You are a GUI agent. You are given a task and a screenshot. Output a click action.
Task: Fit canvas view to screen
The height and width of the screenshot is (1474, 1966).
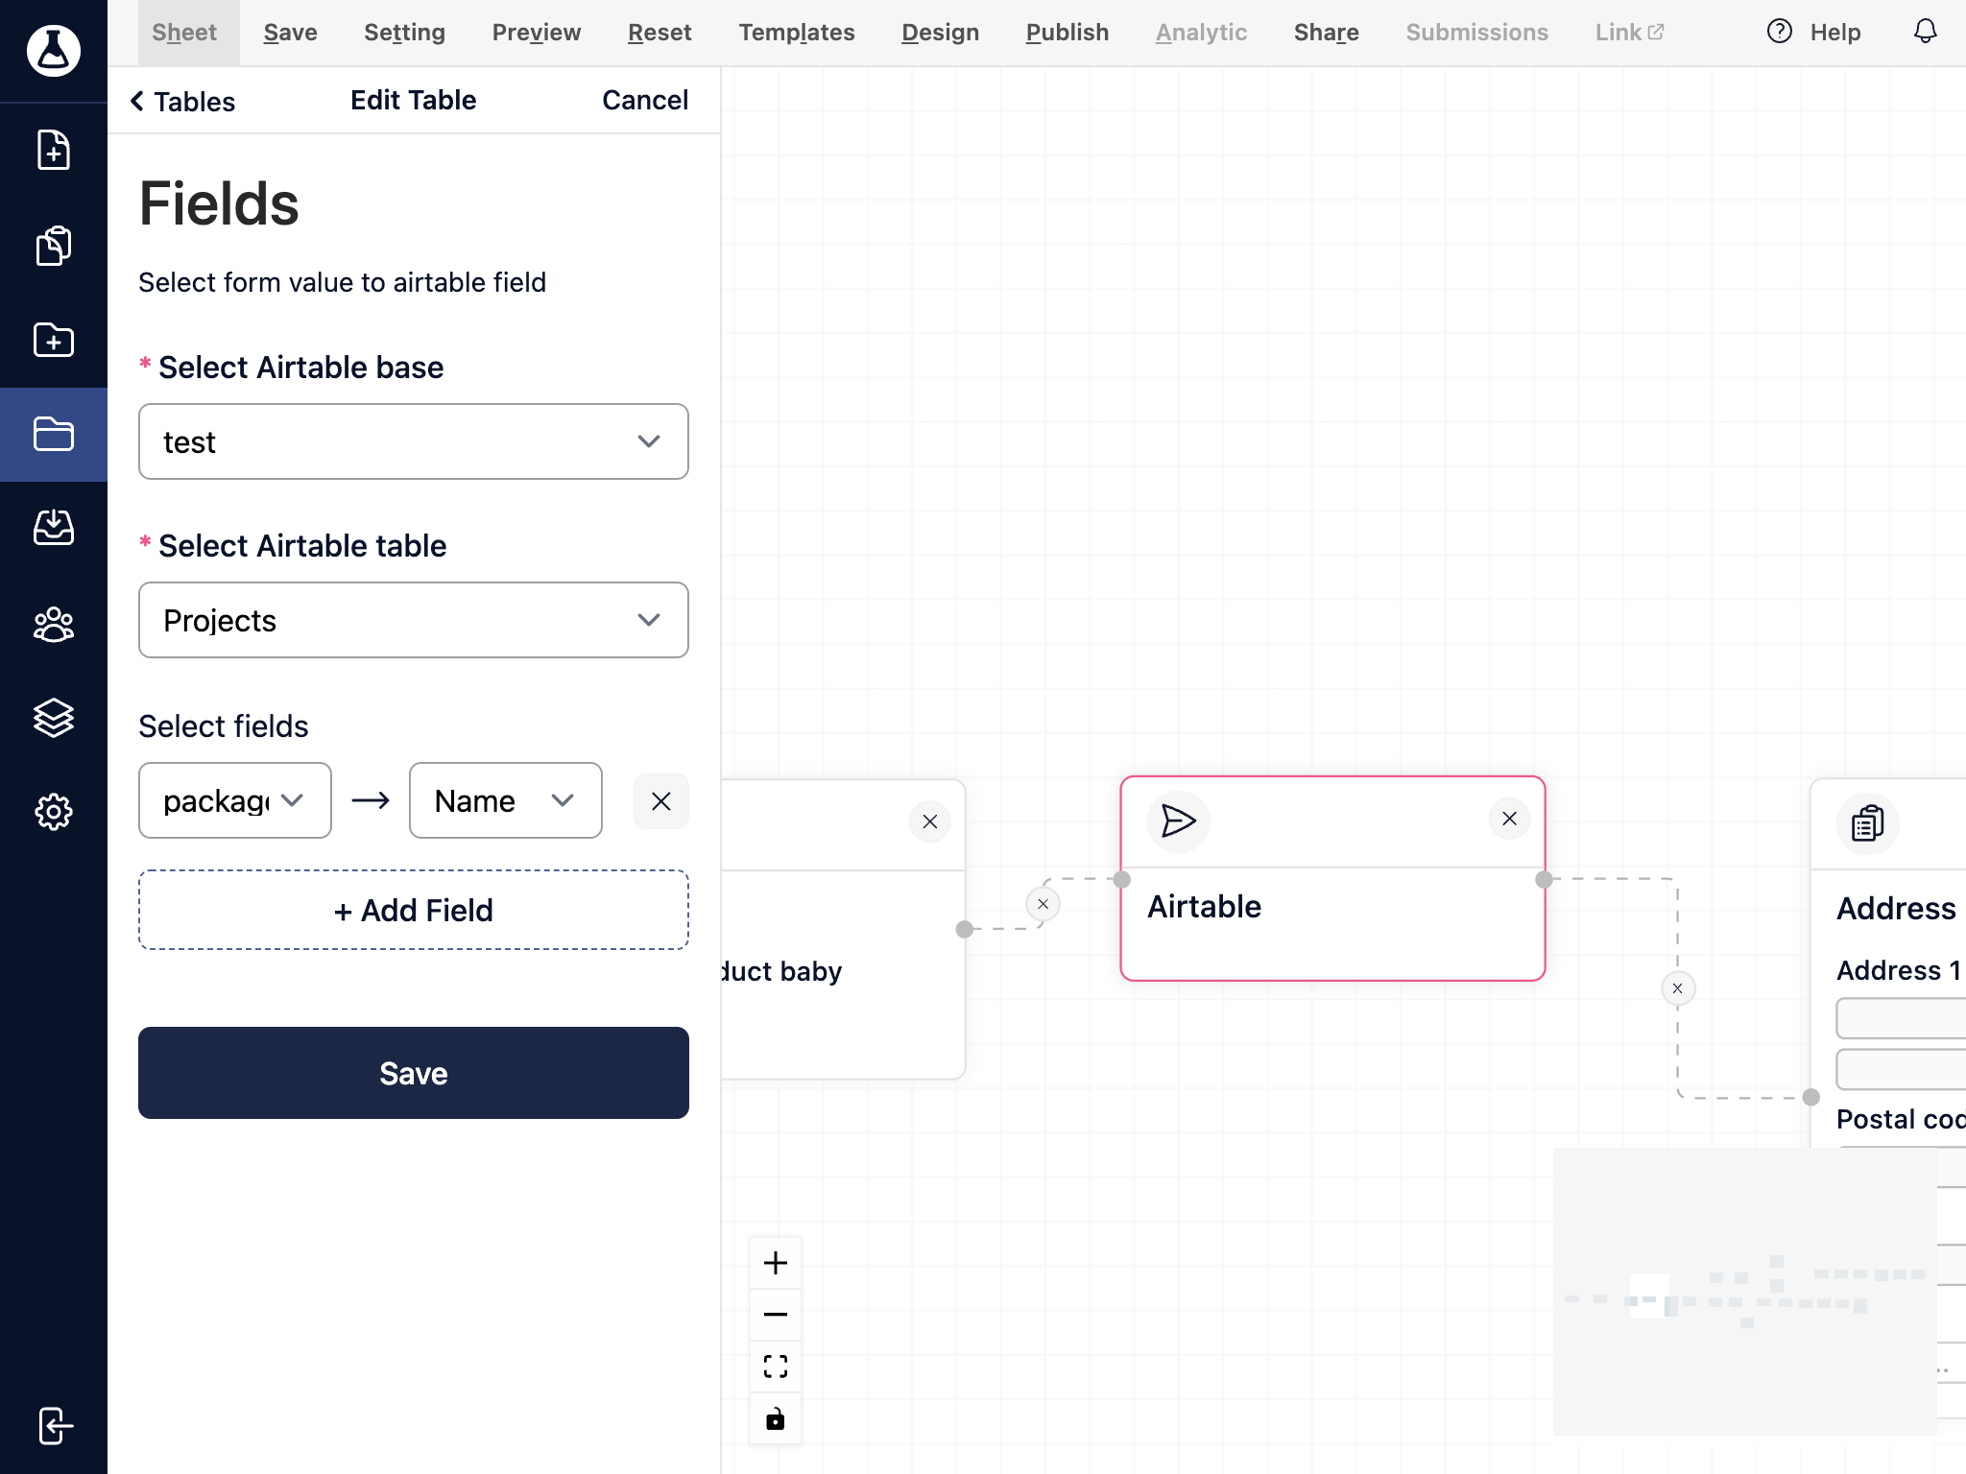[x=776, y=1367]
